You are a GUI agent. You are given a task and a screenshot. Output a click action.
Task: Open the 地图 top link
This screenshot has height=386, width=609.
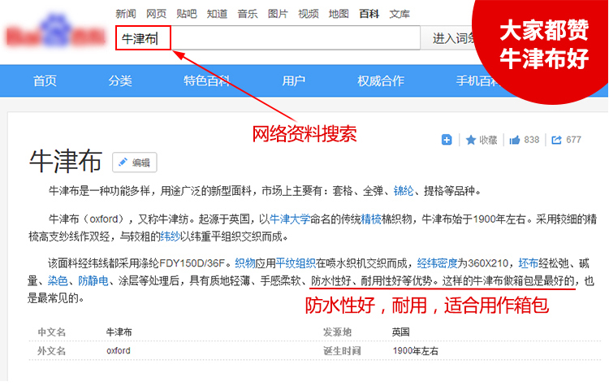pos(339,14)
